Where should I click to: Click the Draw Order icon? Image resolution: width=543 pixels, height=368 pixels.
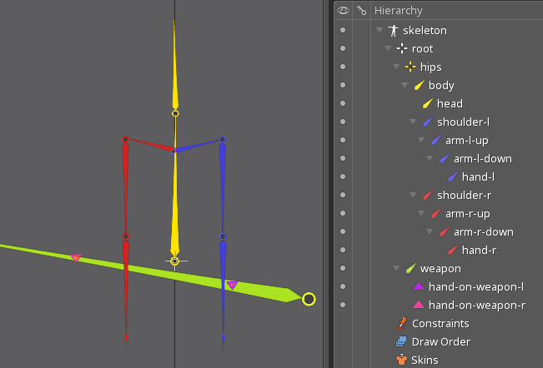click(401, 342)
